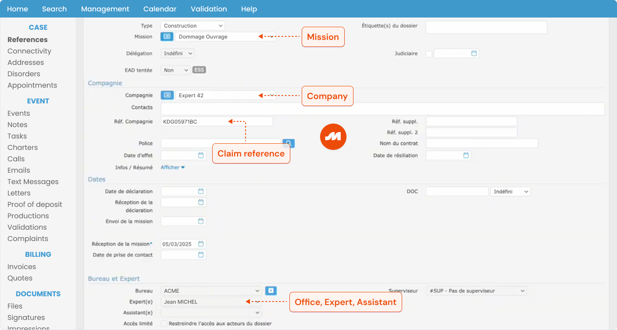Open the EAD tentée dropdown

(175, 70)
